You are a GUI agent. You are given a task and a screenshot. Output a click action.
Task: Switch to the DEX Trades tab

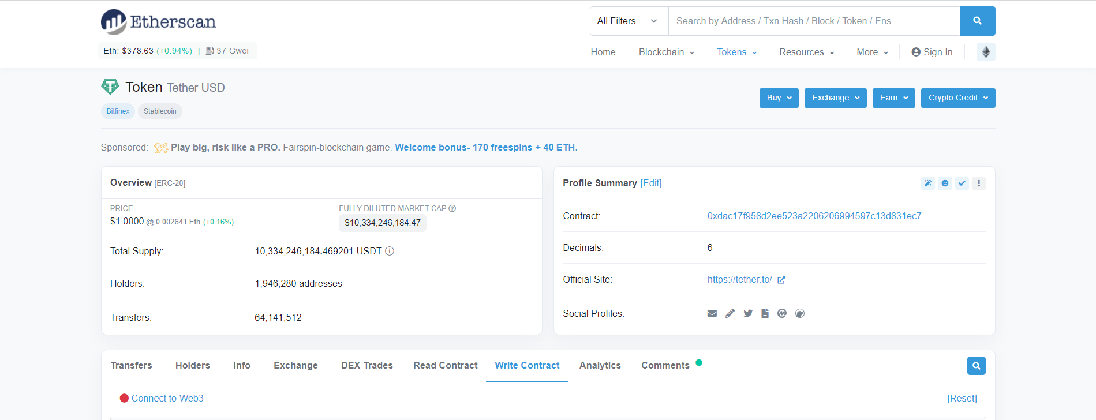coord(367,366)
